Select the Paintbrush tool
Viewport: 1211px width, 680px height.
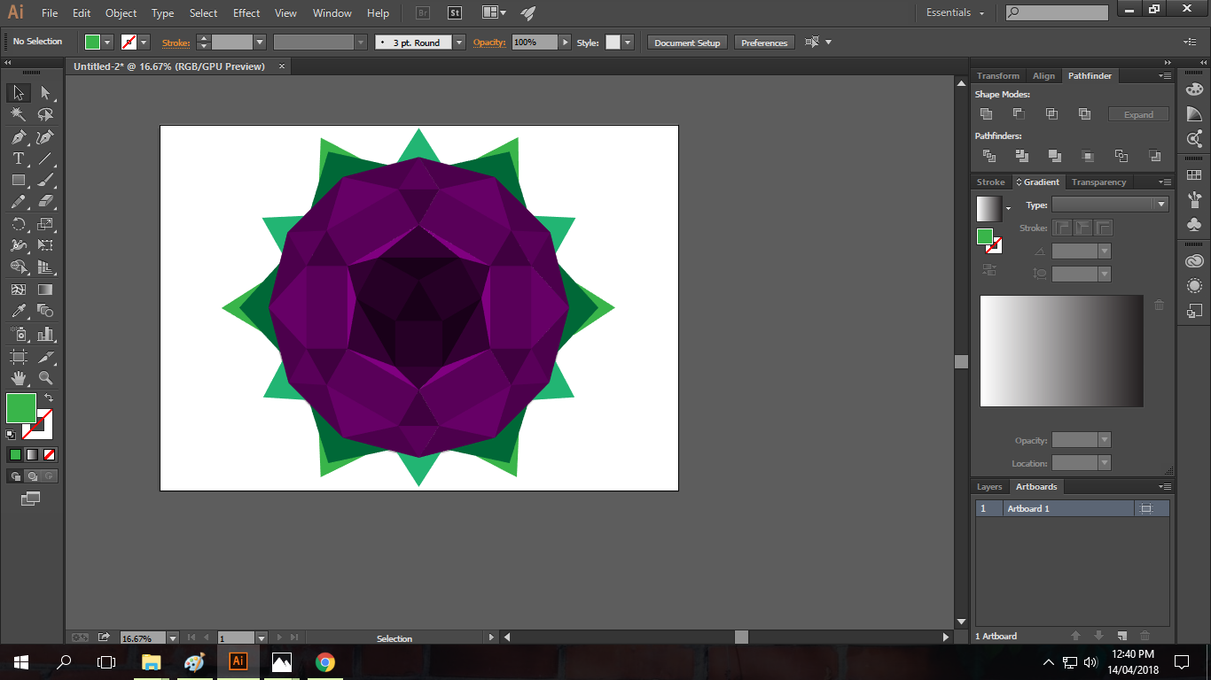tap(45, 180)
